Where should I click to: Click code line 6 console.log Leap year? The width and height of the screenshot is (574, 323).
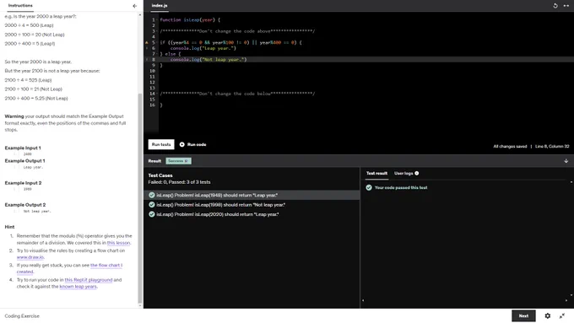(203, 48)
